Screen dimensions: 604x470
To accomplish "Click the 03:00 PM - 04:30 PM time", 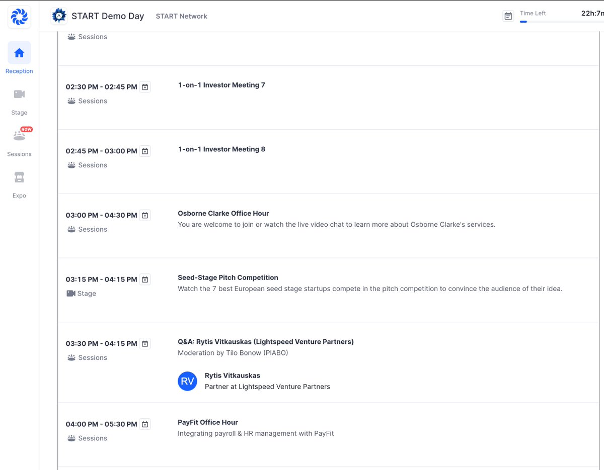I will [102, 215].
